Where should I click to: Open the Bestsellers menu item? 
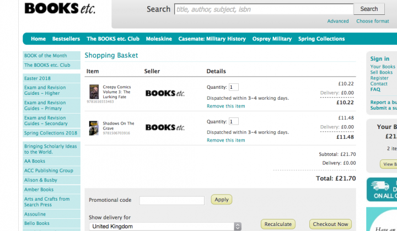[66, 39]
